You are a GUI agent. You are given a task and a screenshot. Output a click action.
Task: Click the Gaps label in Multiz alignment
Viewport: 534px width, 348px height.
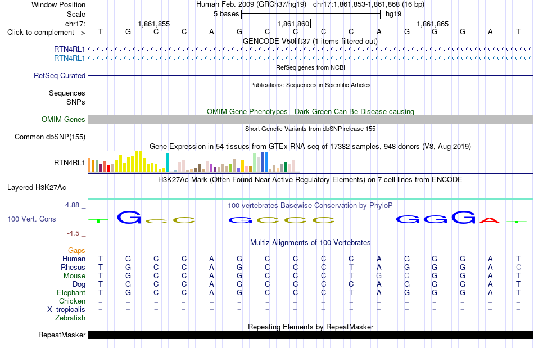76,250
